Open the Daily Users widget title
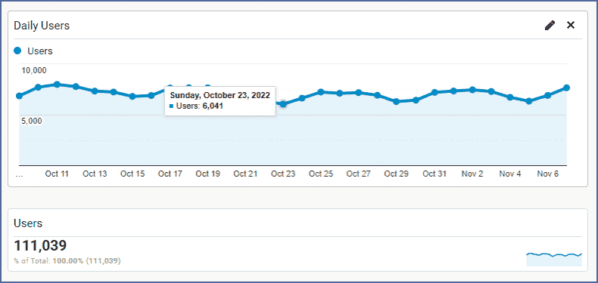 [42, 26]
